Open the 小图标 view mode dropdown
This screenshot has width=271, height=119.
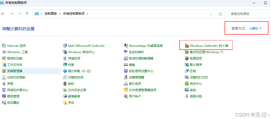(x=255, y=29)
